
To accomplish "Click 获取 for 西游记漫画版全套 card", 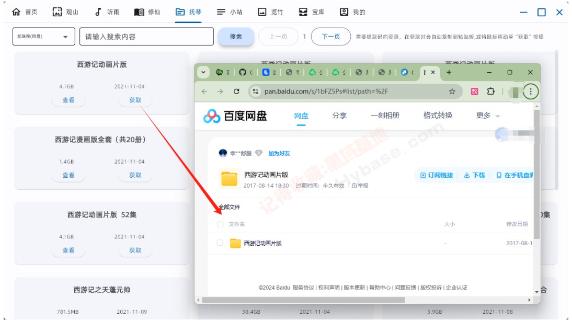I will click(x=135, y=175).
